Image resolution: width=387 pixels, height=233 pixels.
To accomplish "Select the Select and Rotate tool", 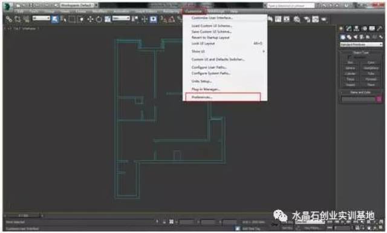I will coord(99,19).
